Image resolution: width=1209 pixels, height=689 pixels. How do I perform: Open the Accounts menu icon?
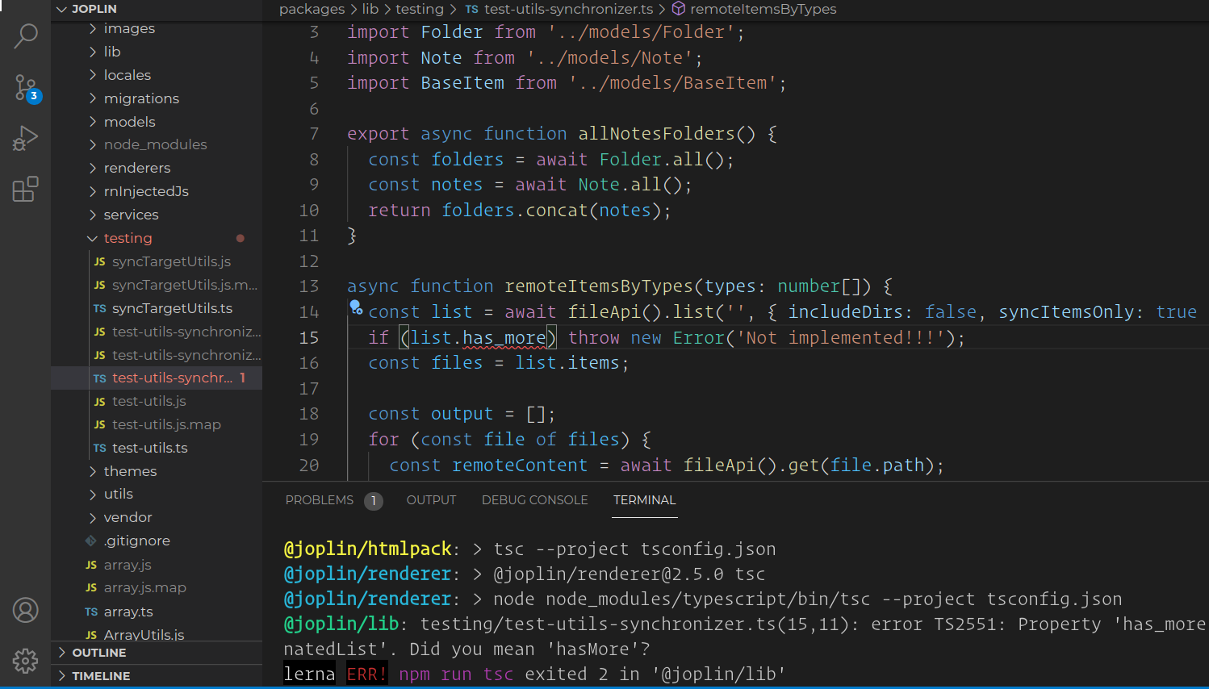point(26,610)
